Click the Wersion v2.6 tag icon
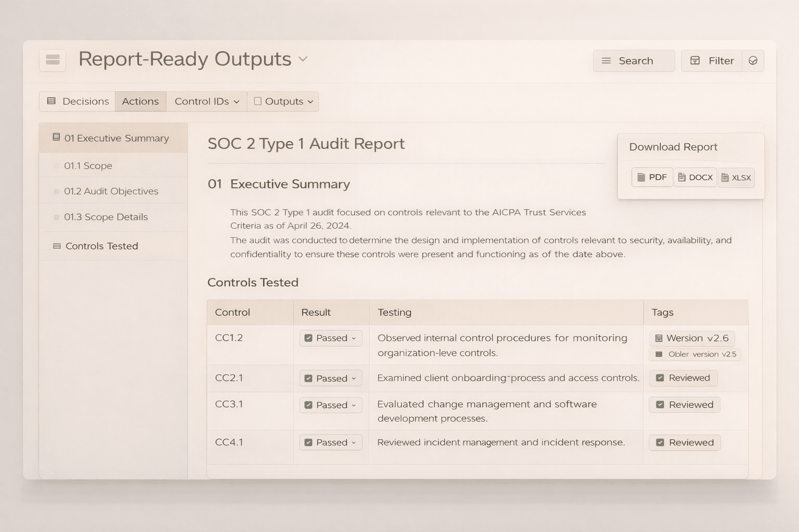Image resolution: width=799 pixels, height=532 pixels. (x=659, y=338)
